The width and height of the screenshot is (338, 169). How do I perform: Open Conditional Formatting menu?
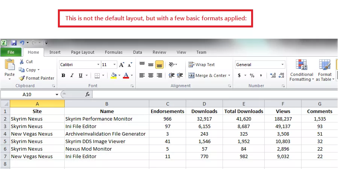click(302, 70)
